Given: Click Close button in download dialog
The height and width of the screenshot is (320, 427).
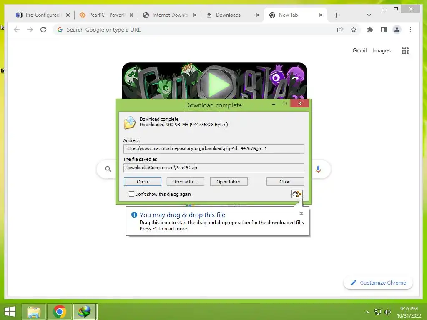Looking at the screenshot, I should (x=285, y=182).
